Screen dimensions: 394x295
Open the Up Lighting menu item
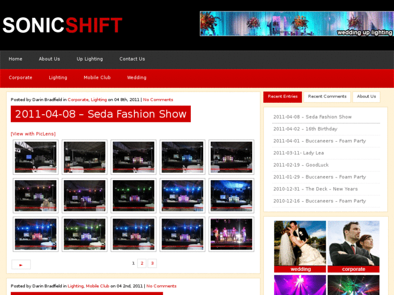[x=90, y=59]
